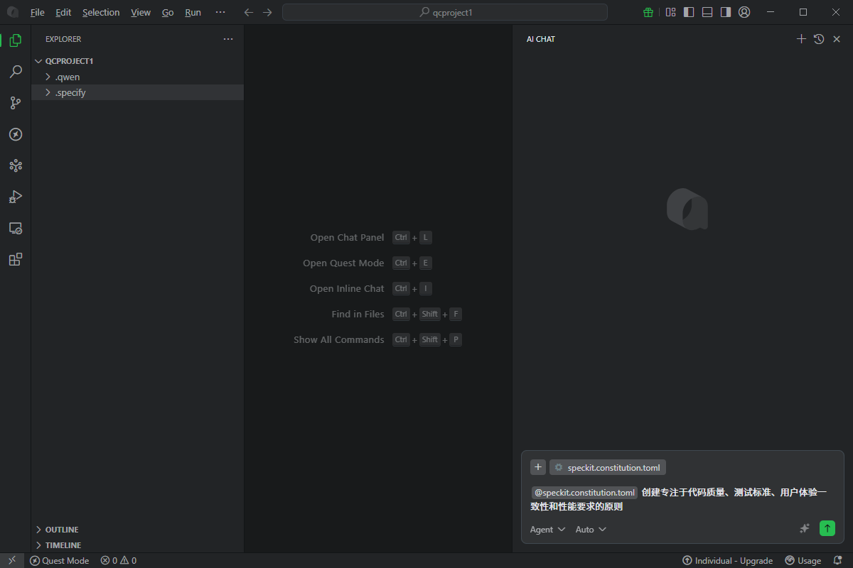
Task: Click Quest Mode in status bar
Action: click(x=60, y=560)
